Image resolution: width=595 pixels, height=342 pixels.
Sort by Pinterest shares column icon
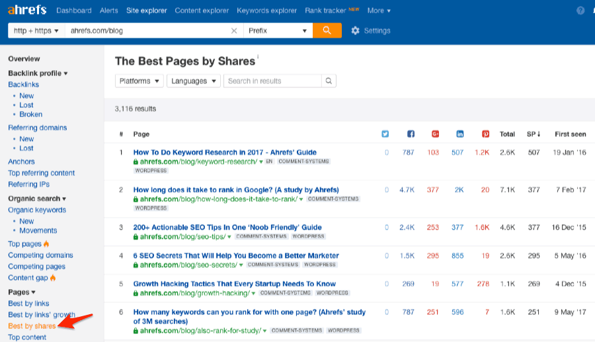click(485, 134)
